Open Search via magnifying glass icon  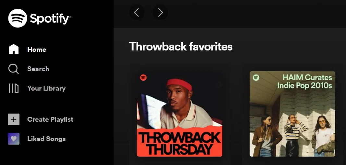[x=13, y=69]
